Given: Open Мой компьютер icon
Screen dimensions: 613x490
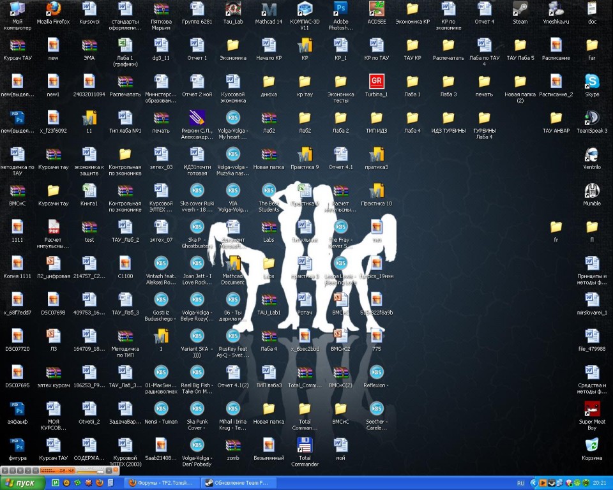Looking at the screenshot, I should pyautogui.click(x=17, y=15).
